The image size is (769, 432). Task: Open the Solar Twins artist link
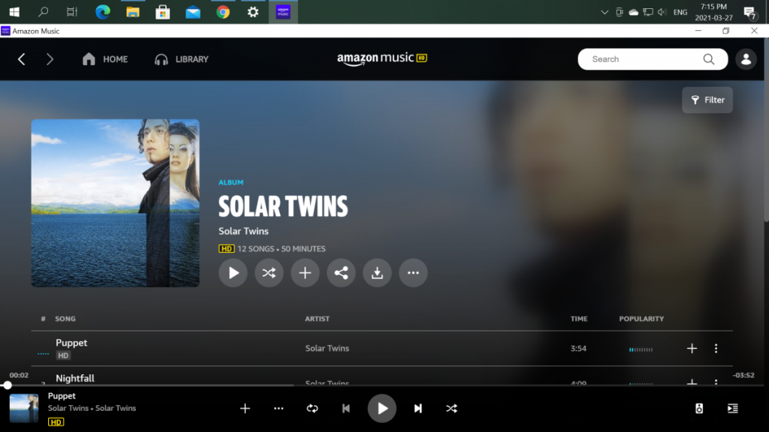[x=243, y=231]
